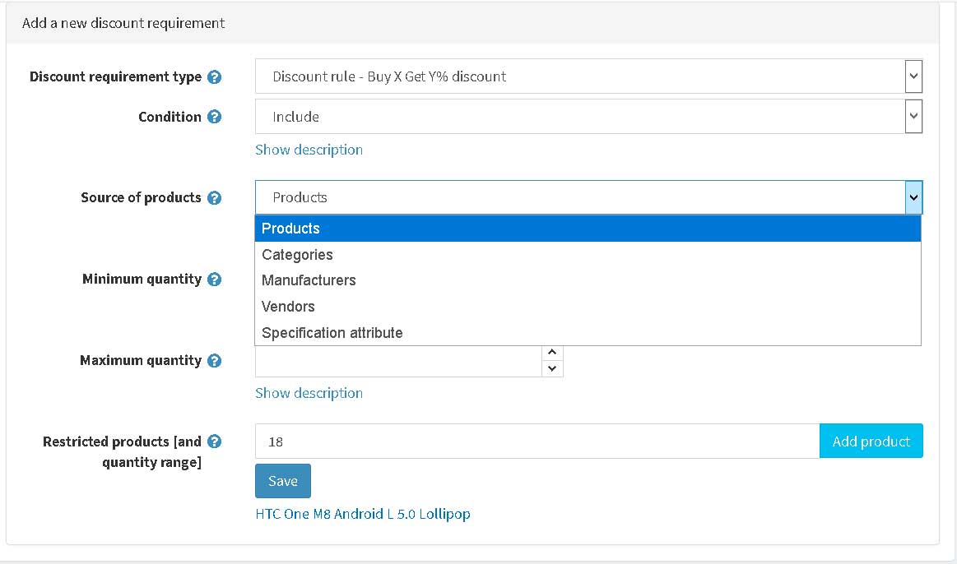Open help icon for Restricted products
The width and height of the screenshot is (957, 564).
point(214,441)
